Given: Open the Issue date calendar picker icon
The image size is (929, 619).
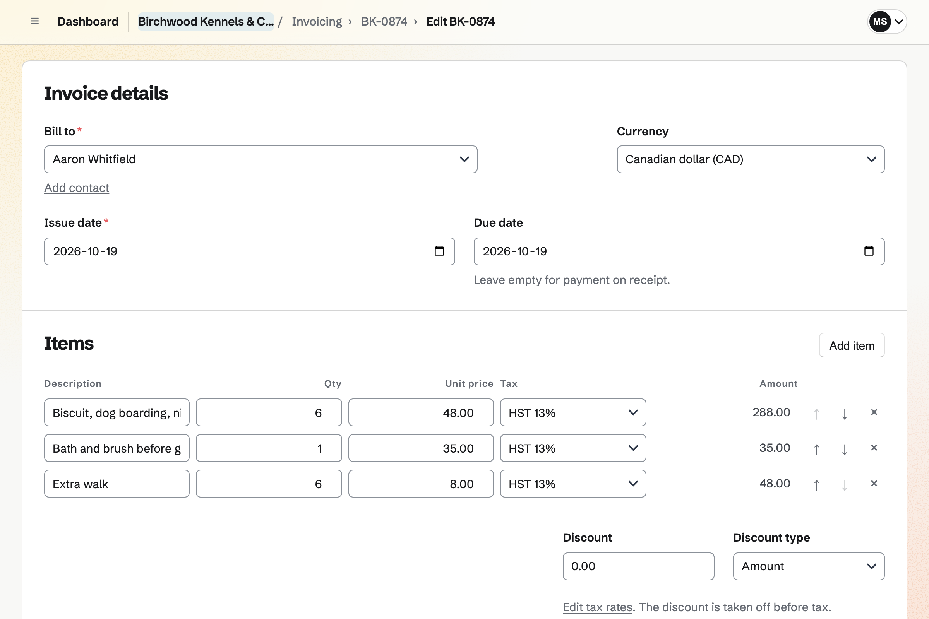Looking at the screenshot, I should click(439, 251).
